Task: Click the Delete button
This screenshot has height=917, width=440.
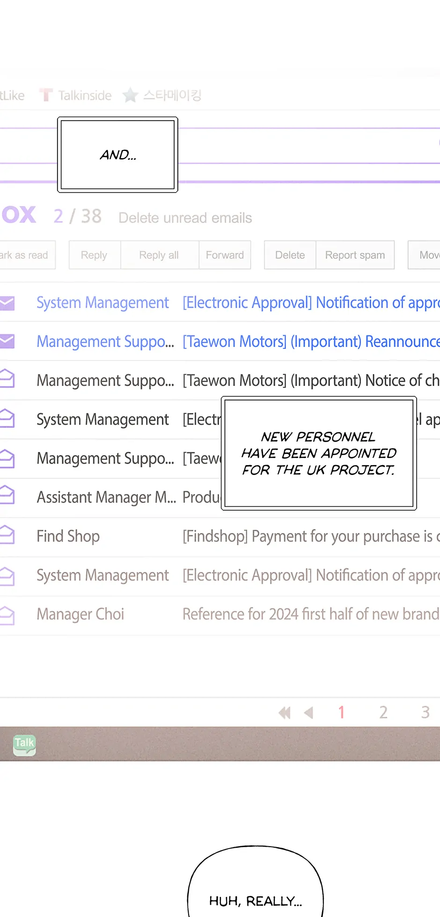Action: [290, 255]
